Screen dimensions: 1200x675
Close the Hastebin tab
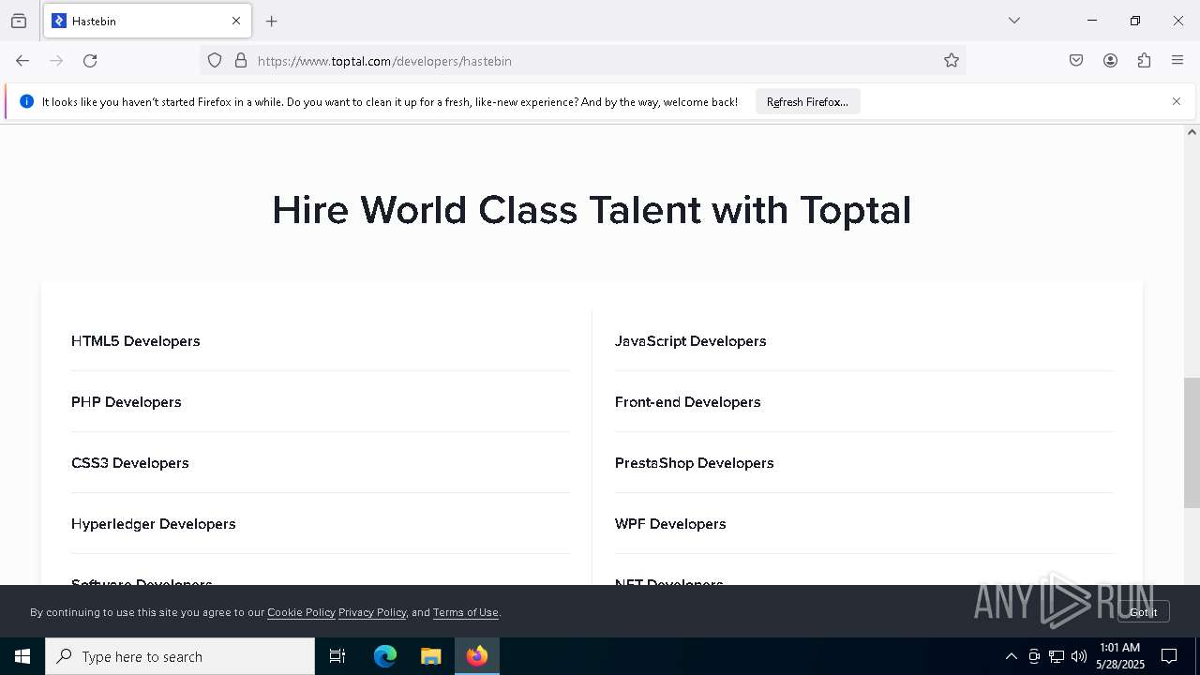click(x=236, y=21)
